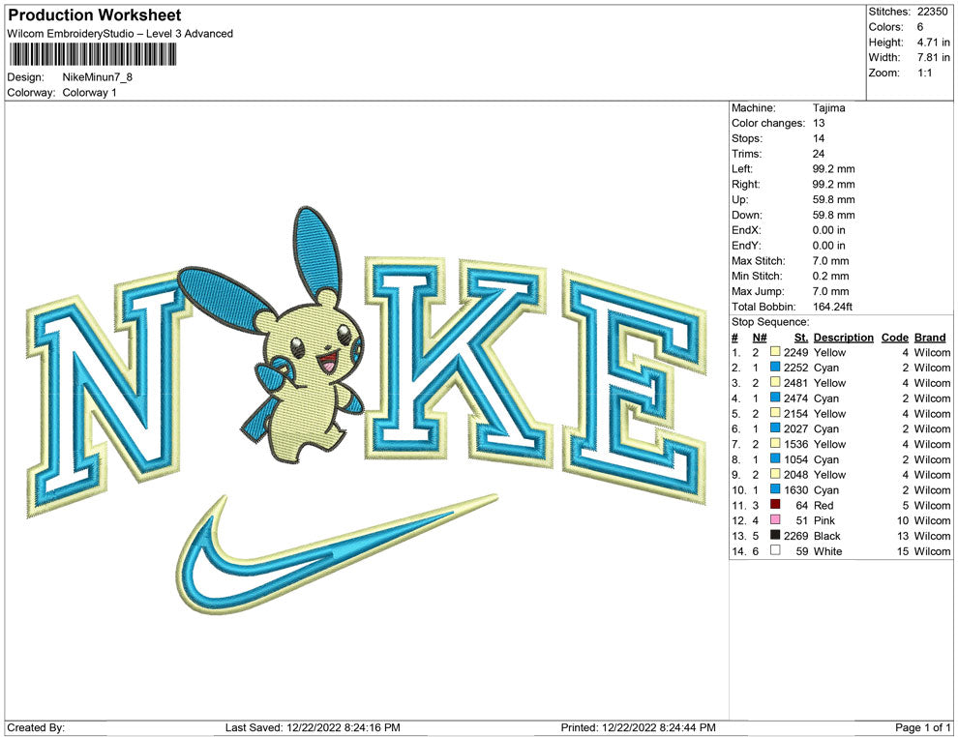Click the Machine value Tajima
The image size is (958, 737).
coord(828,107)
